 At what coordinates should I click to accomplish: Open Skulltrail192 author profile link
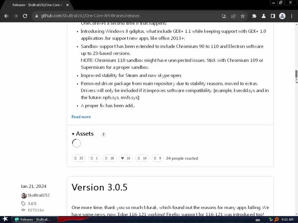point(39,195)
